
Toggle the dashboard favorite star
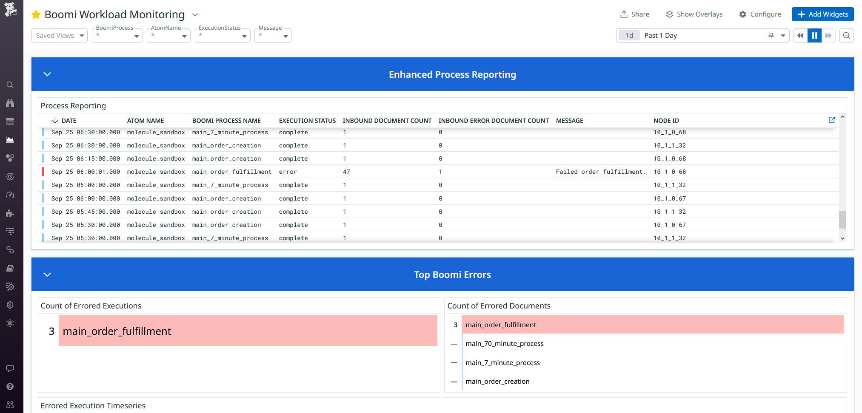pos(36,14)
